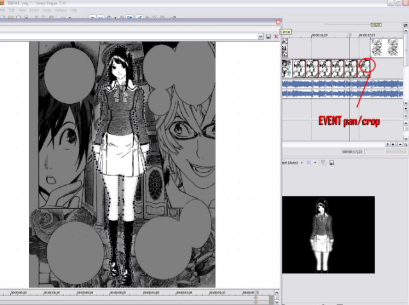Viewport: 409px width, 305px height.
Task: Save preview snapshot to file
Action: (332, 163)
